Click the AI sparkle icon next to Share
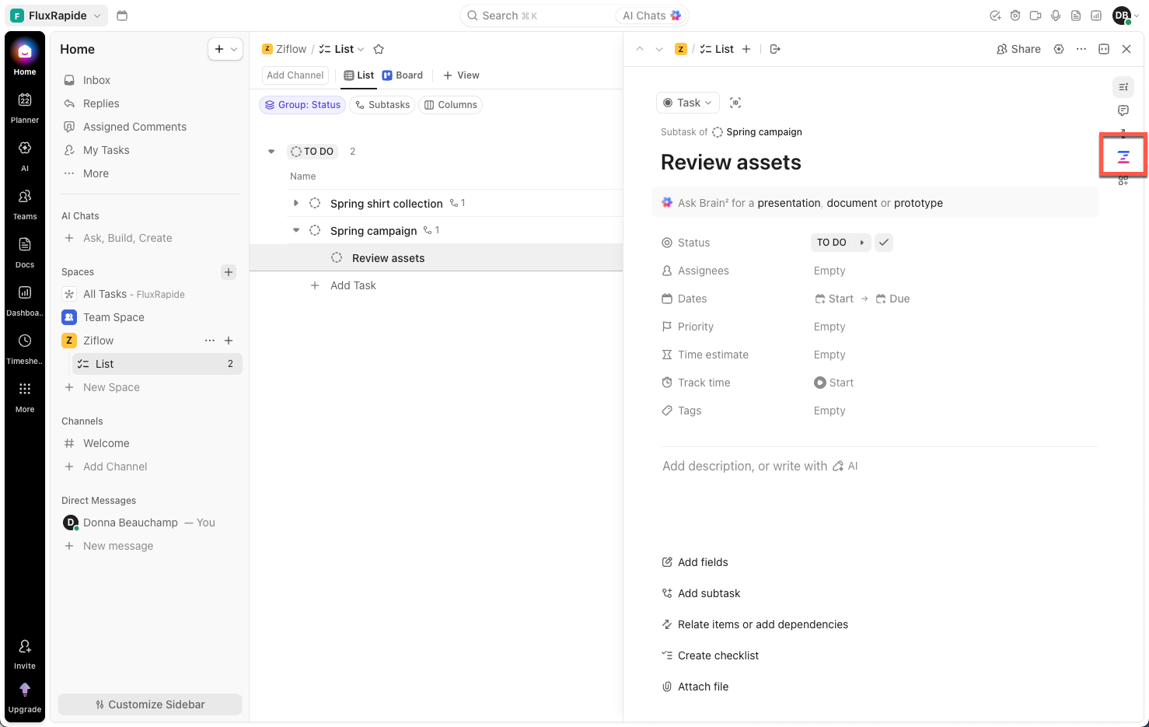 point(1059,49)
